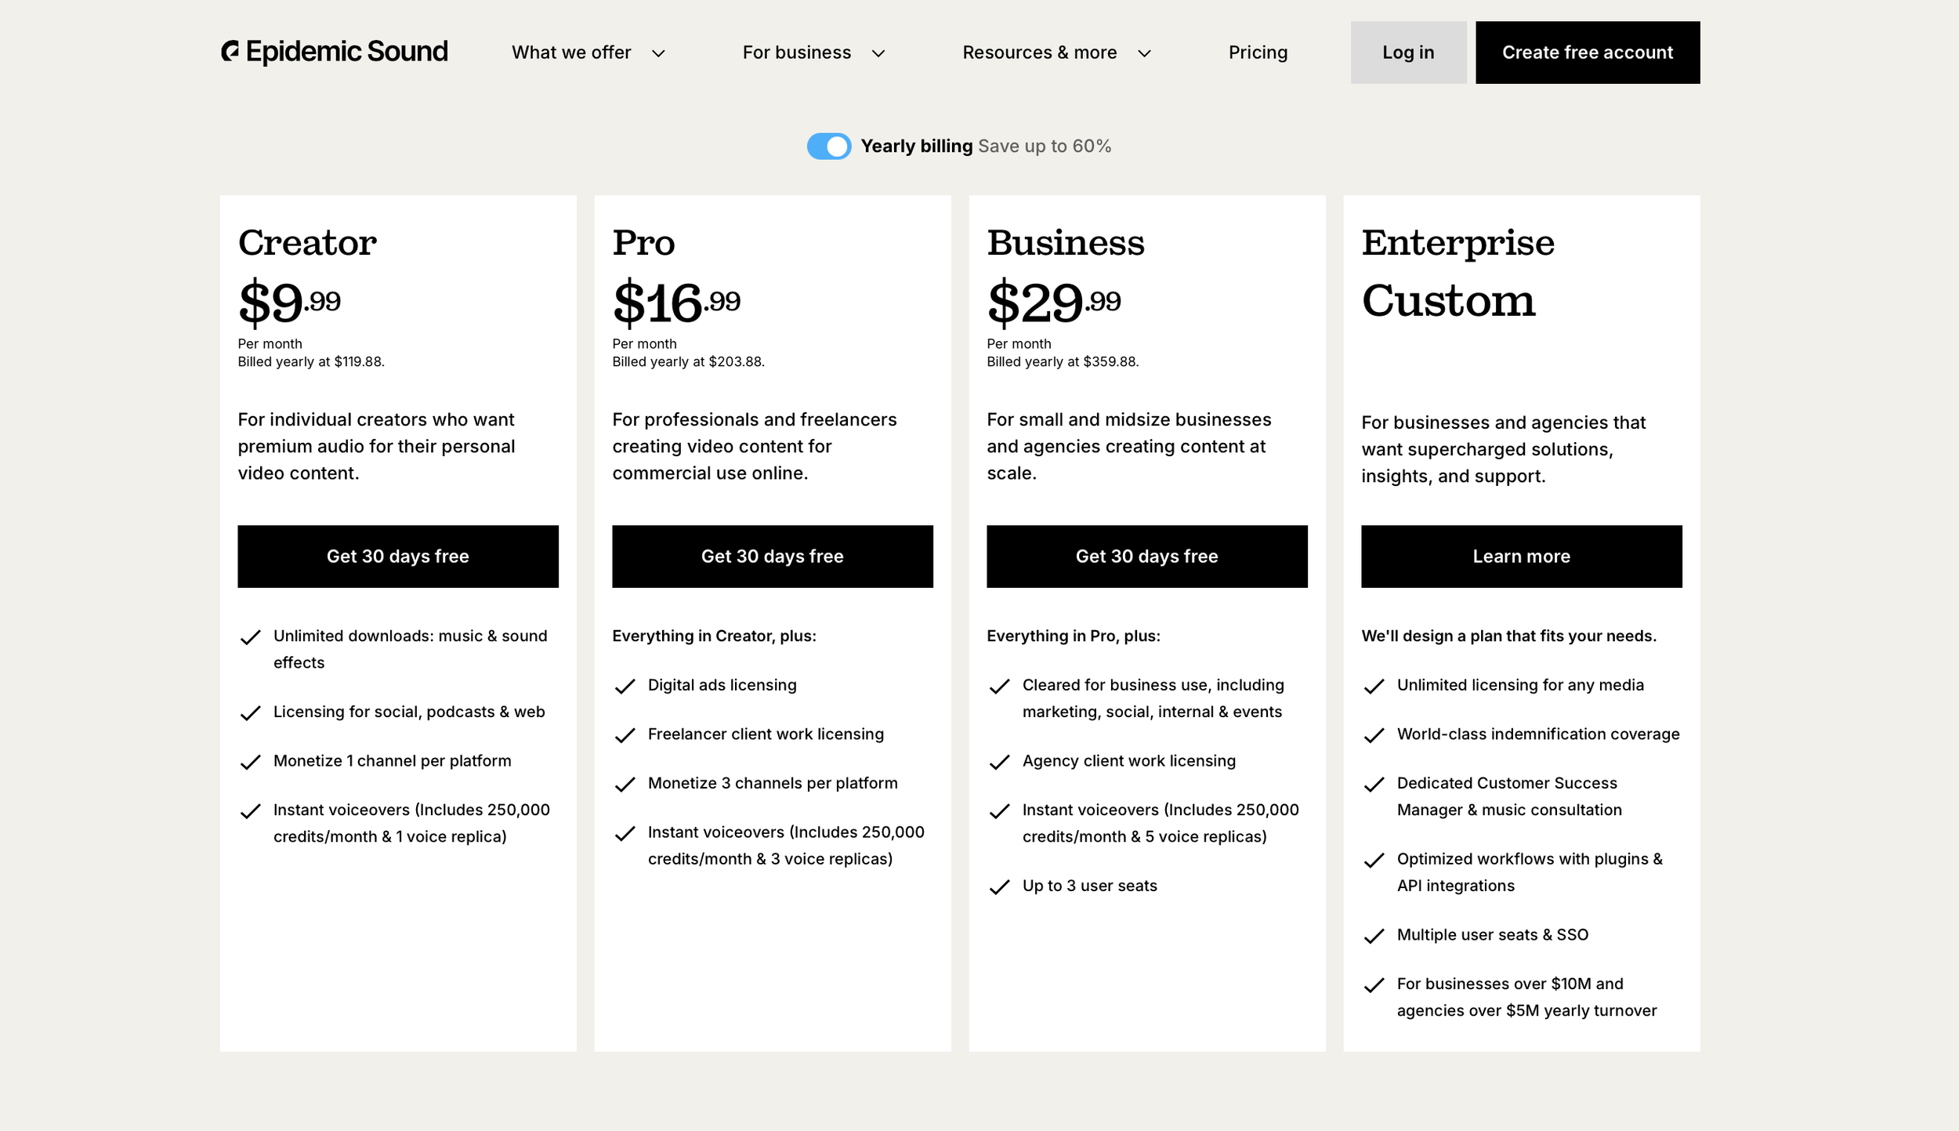Click the Log in button
1959x1131 pixels.
pos(1408,53)
